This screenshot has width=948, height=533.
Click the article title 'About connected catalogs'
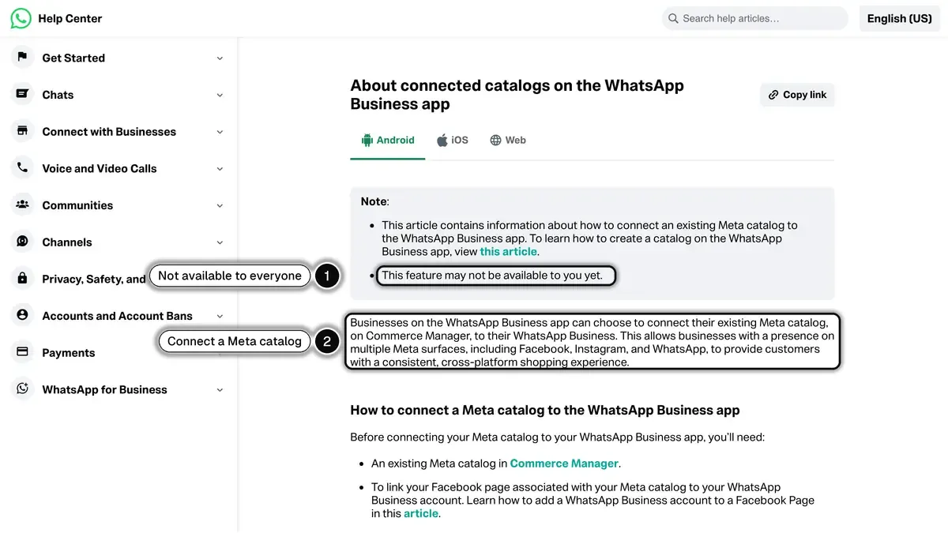[x=517, y=95]
